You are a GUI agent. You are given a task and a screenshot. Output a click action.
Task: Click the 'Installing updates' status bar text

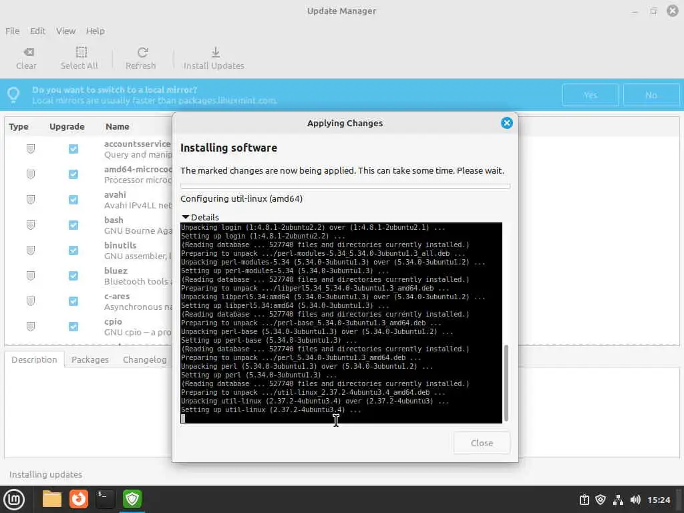click(x=46, y=474)
